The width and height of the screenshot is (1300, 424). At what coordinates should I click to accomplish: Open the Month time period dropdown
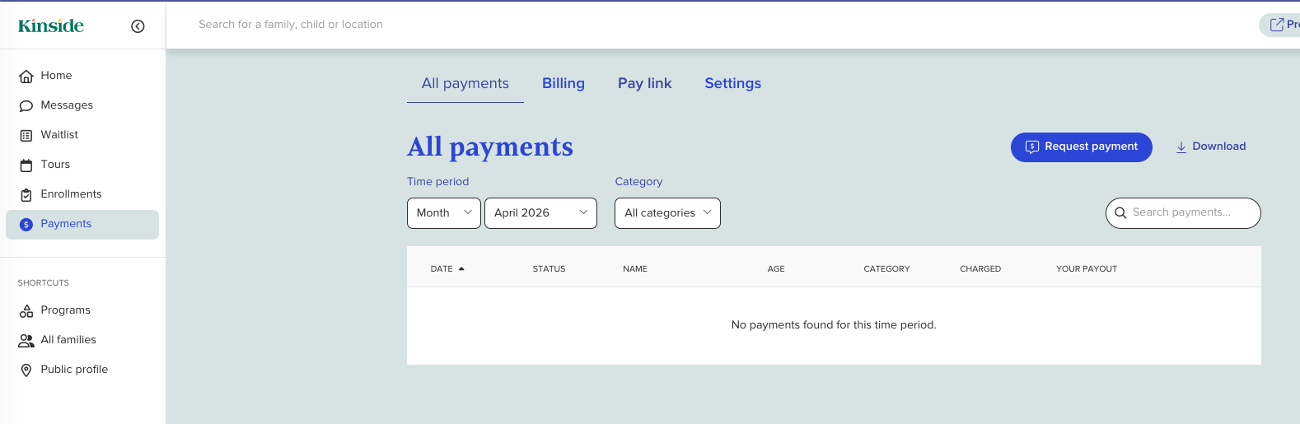[x=444, y=213]
